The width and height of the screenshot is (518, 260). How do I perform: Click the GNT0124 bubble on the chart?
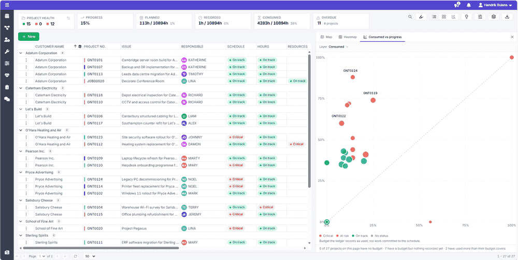352,77
